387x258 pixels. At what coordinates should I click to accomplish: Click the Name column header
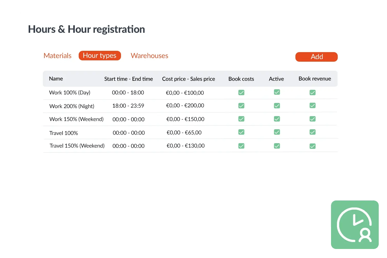coord(56,79)
